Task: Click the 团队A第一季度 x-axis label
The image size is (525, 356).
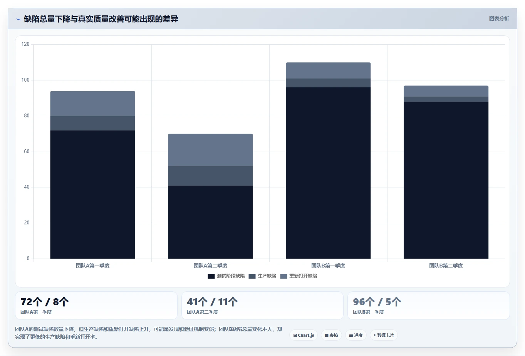Action: tap(92, 266)
